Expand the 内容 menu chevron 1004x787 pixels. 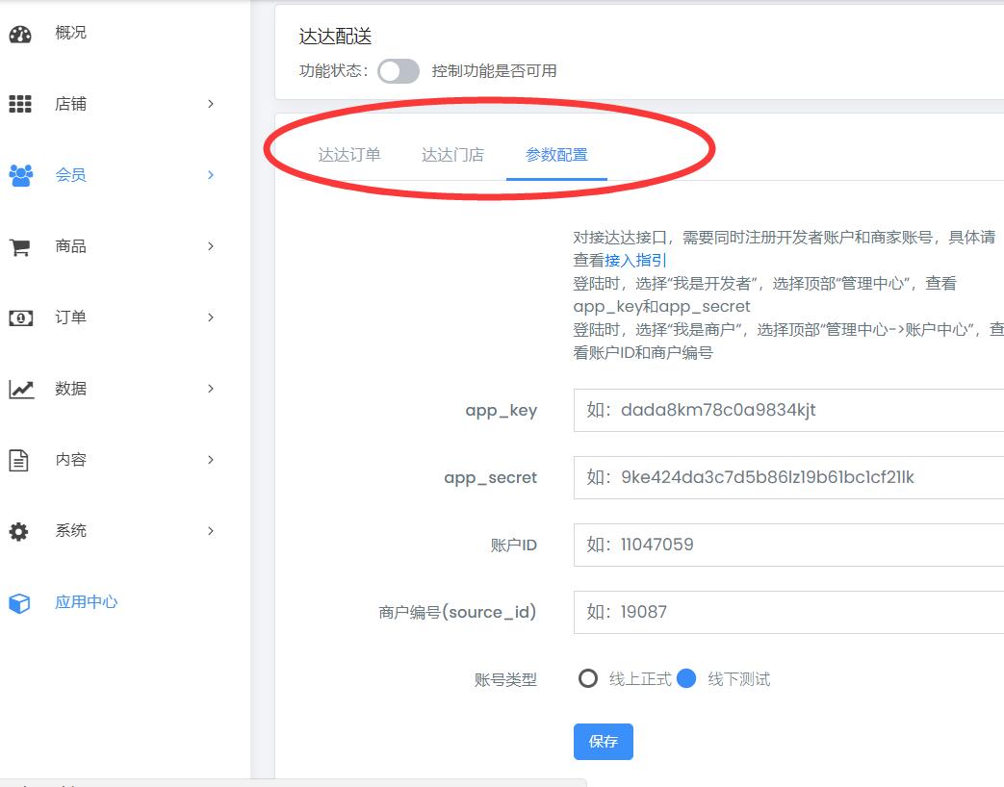coord(211,459)
